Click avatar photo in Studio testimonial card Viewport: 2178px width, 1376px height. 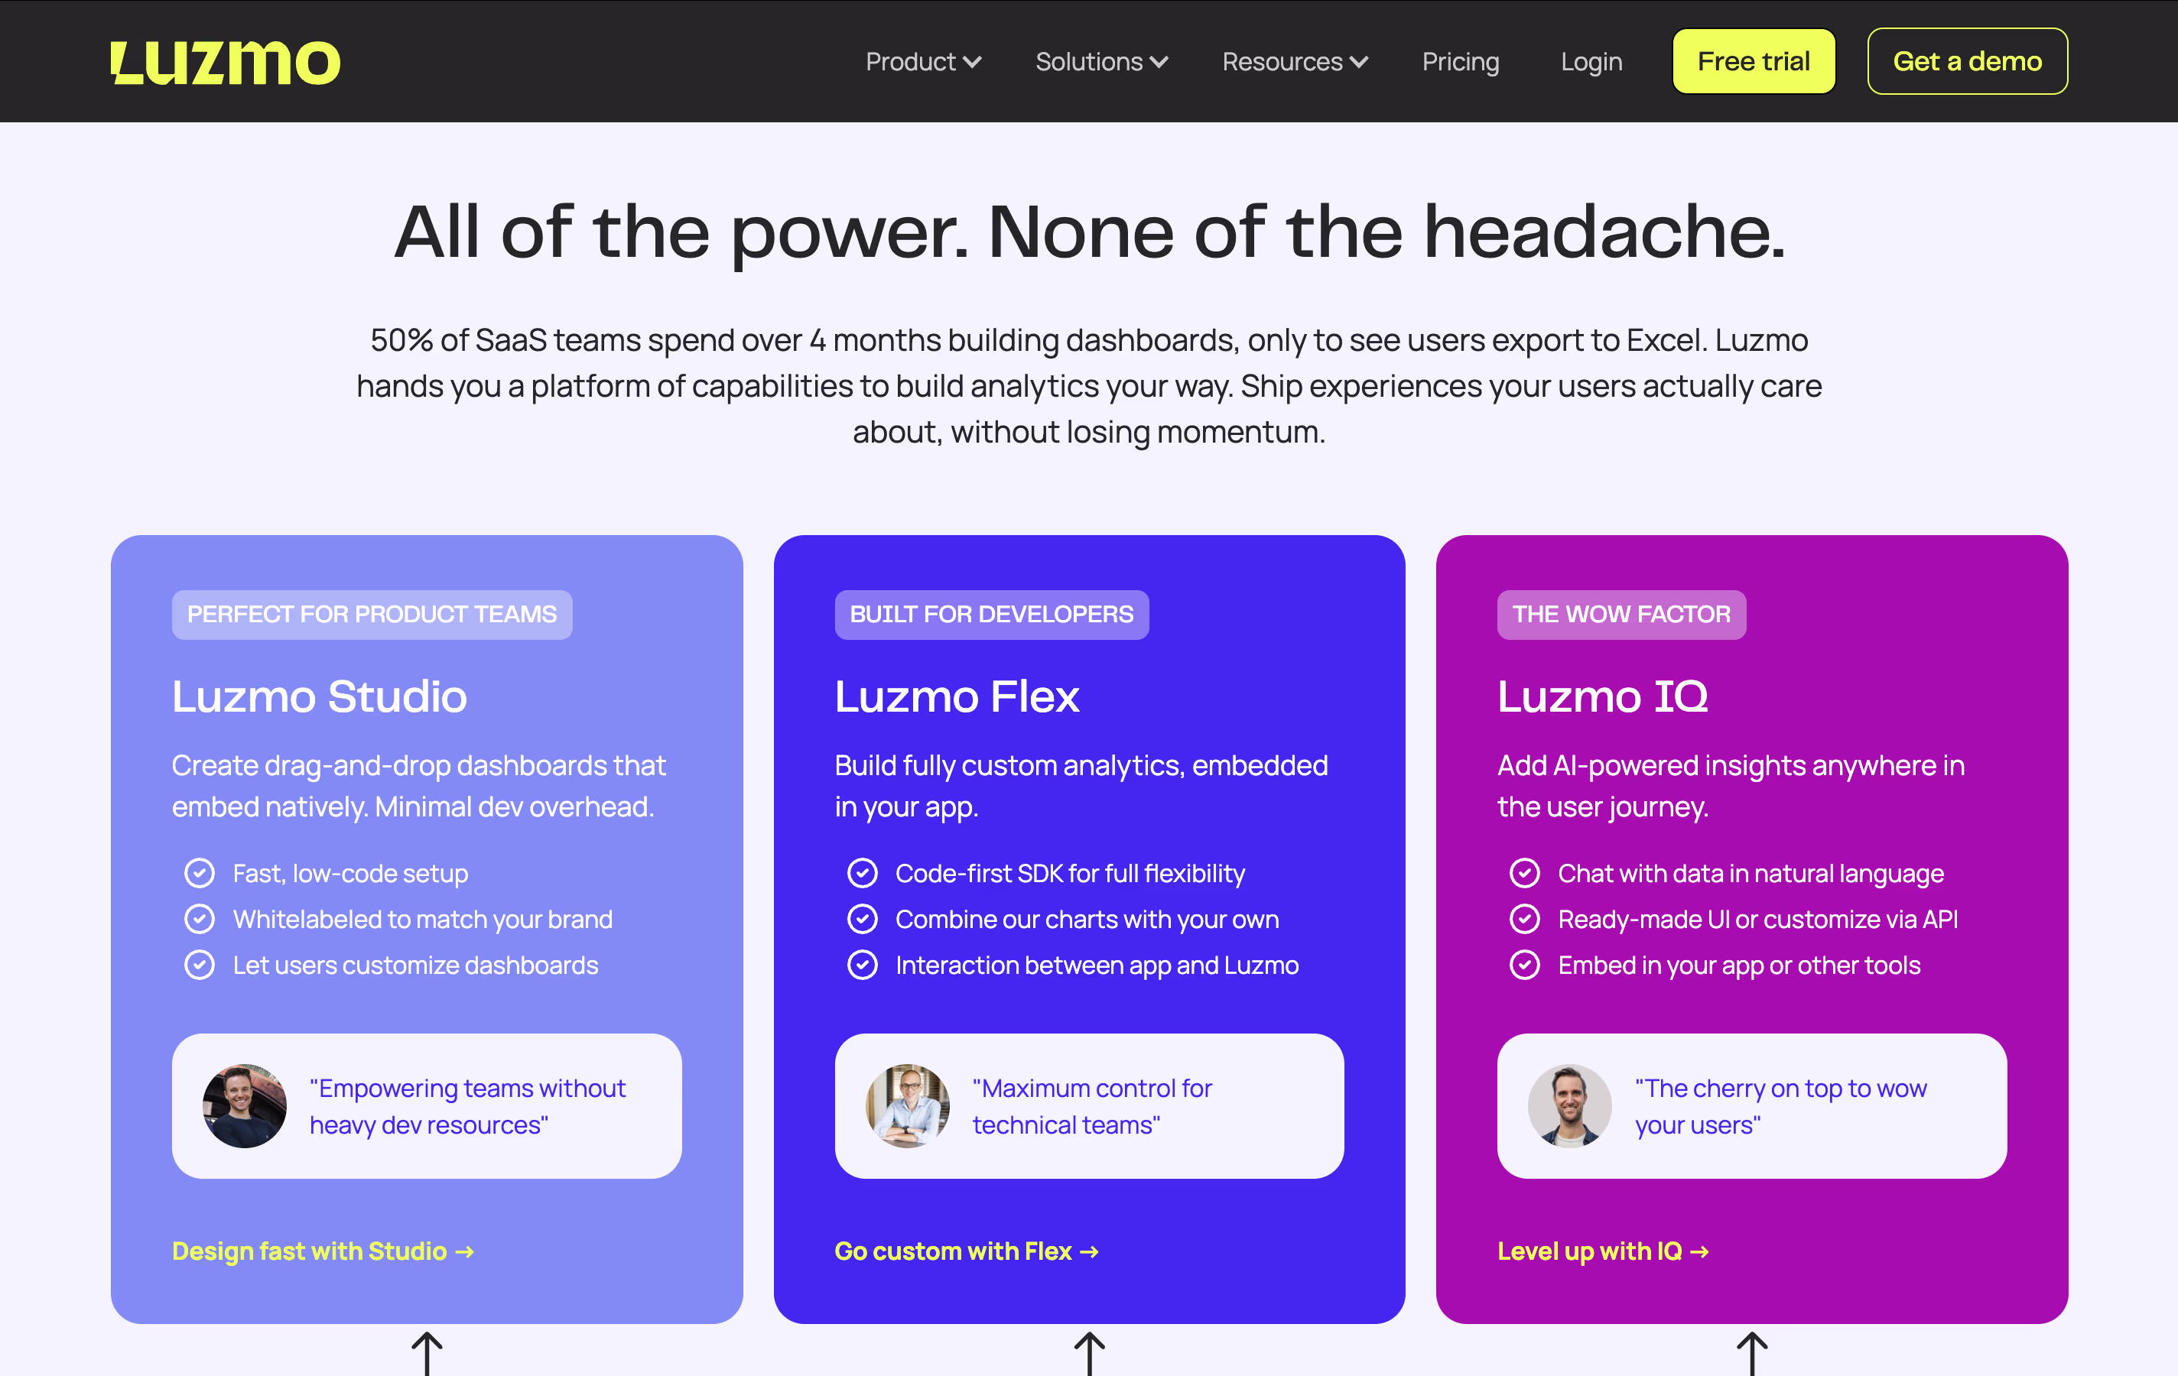tap(244, 1105)
